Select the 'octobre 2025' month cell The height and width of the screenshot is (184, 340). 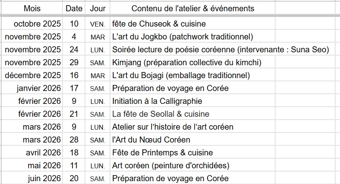pos(37,24)
